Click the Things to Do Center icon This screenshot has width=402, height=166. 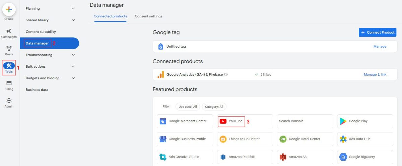click(223, 139)
